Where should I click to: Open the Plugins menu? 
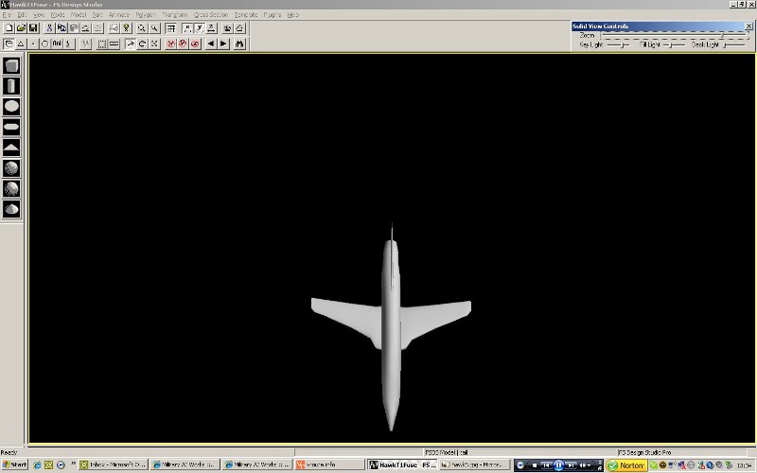(273, 15)
